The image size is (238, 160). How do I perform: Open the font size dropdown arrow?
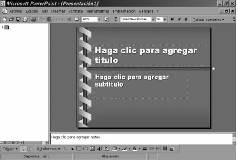pos(165,20)
